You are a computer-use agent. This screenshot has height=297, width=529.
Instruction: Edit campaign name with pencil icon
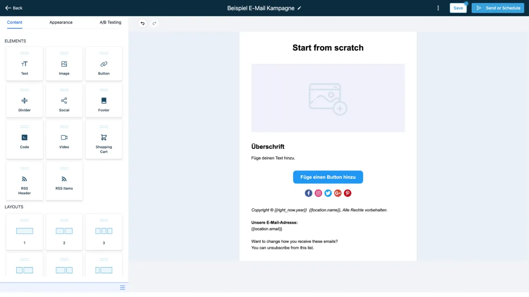click(x=300, y=8)
